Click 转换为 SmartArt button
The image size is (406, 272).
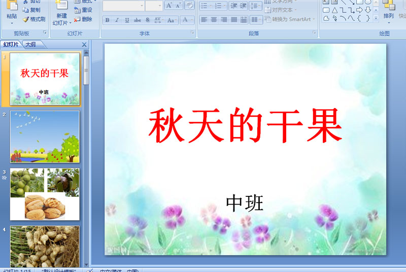pos(289,19)
